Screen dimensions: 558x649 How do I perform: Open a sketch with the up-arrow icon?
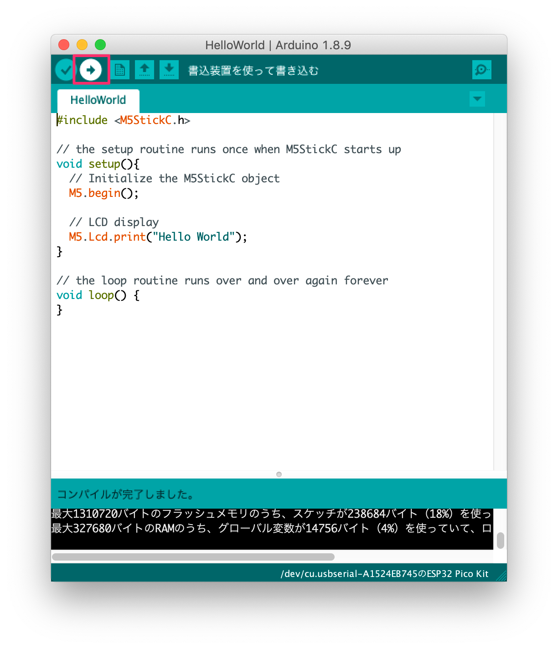pyautogui.click(x=145, y=70)
